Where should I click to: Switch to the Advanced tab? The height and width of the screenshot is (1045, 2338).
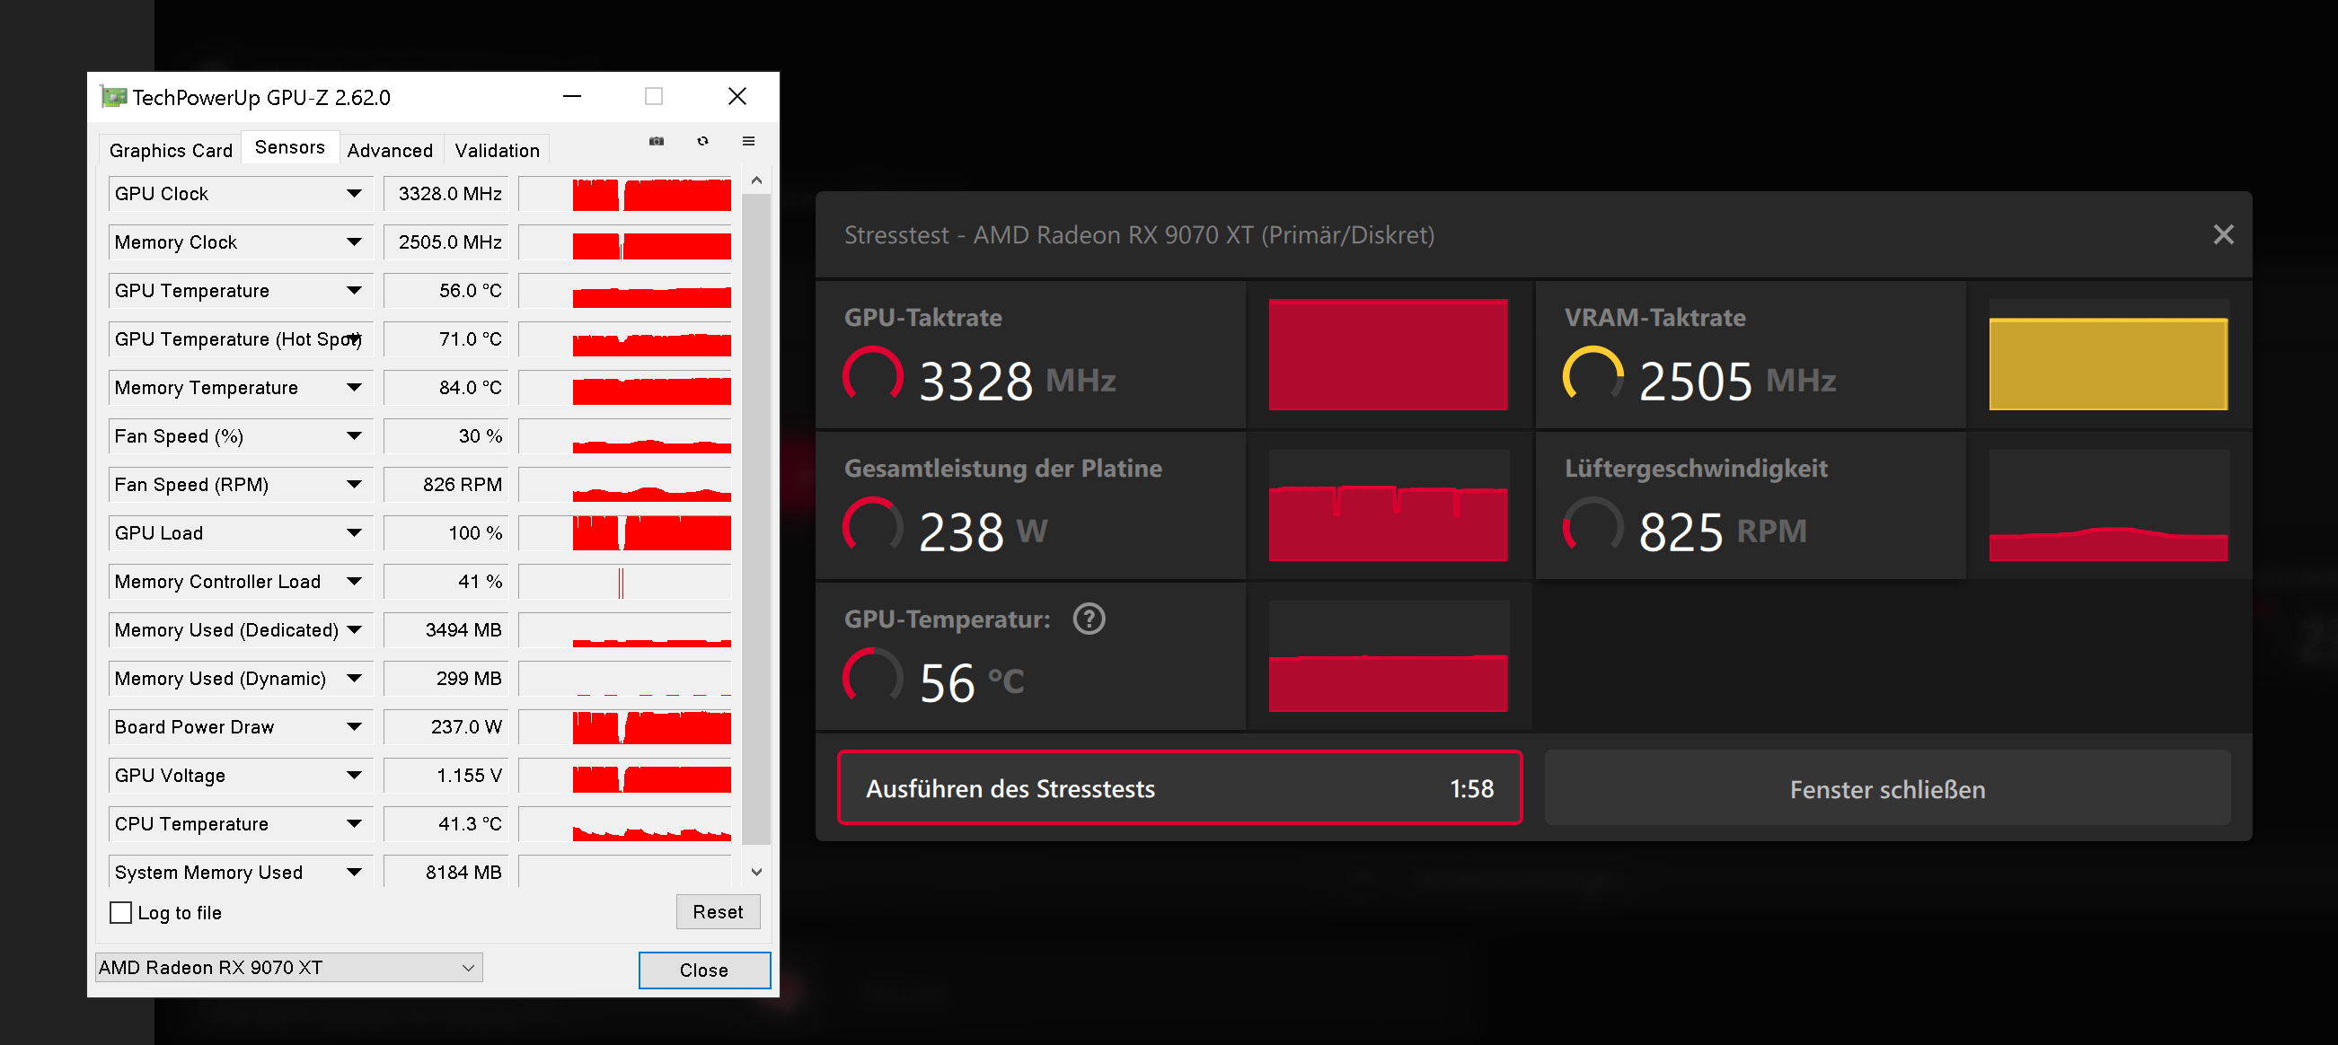(391, 150)
